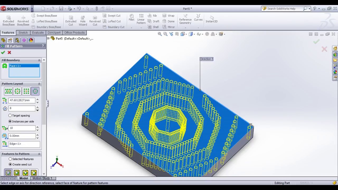Open the Display Style dropdown arrow
Viewport: 338px width, 190px height.
[x=194, y=34]
